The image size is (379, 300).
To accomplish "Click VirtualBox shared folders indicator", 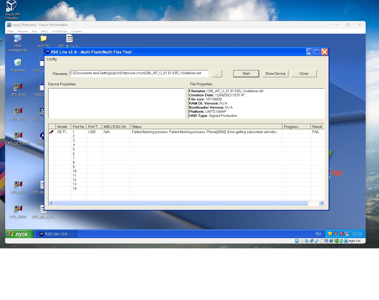I will click(x=321, y=241).
